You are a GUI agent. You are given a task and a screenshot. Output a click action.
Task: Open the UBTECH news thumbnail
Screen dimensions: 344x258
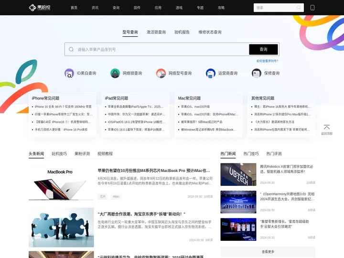[x=238, y=174]
